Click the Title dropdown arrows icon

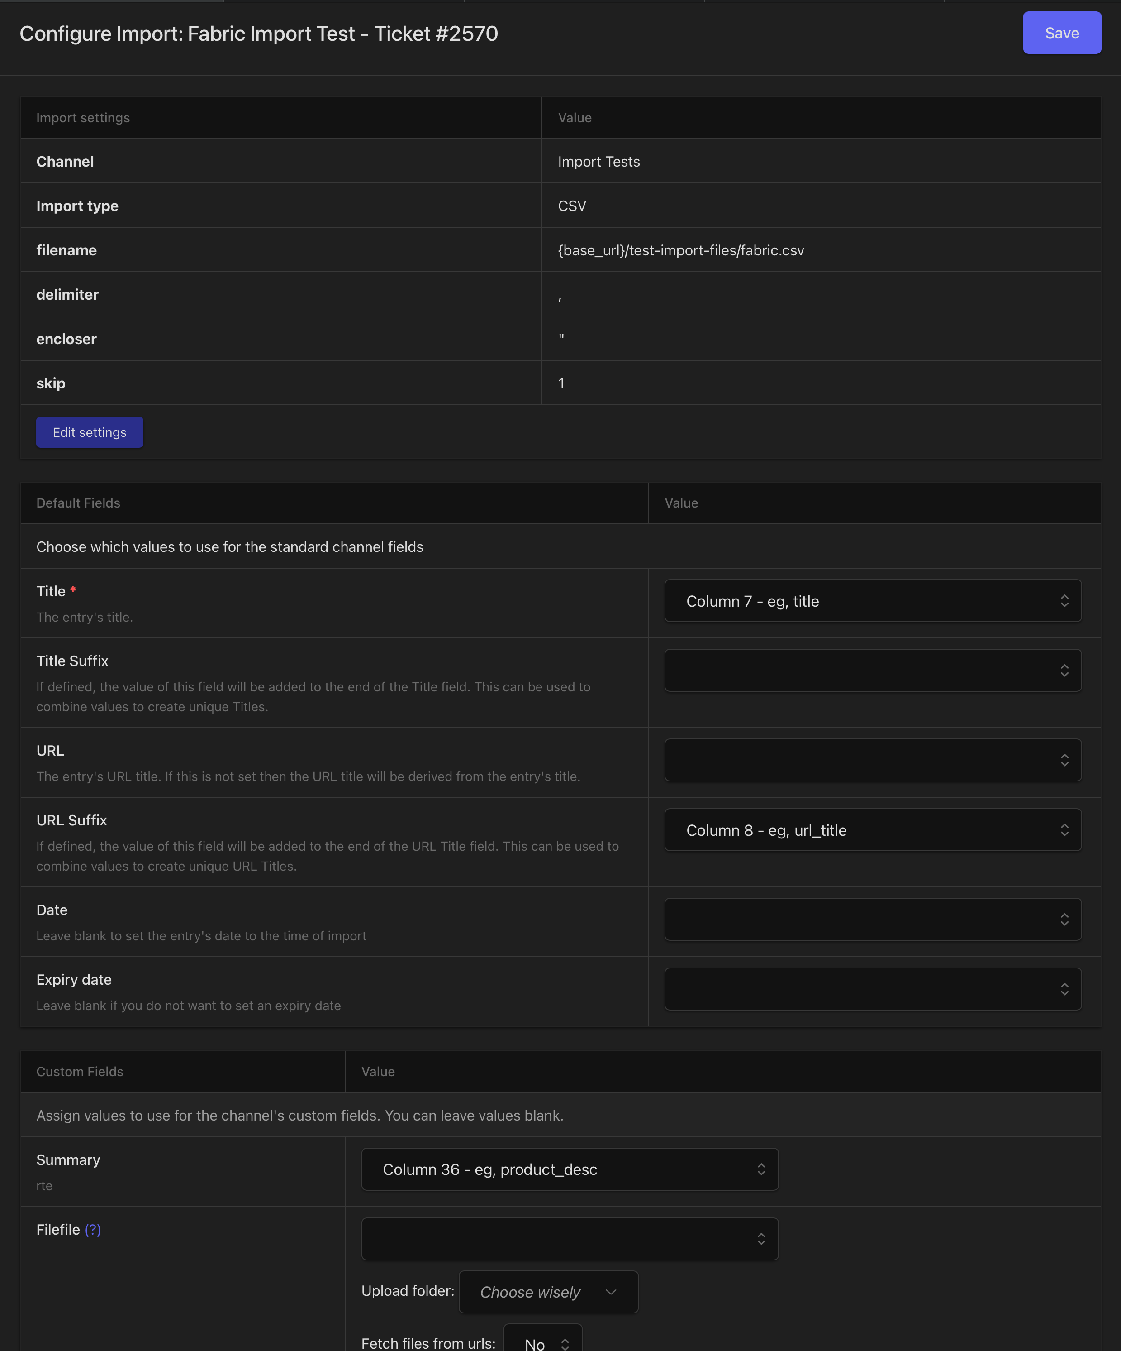coord(1064,601)
